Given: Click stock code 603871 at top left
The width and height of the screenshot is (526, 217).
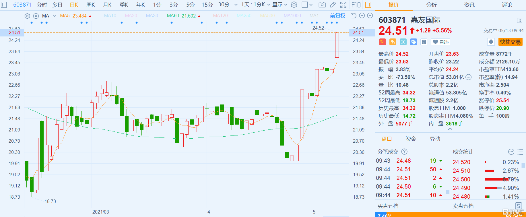Looking at the screenshot, I should click(23, 5).
